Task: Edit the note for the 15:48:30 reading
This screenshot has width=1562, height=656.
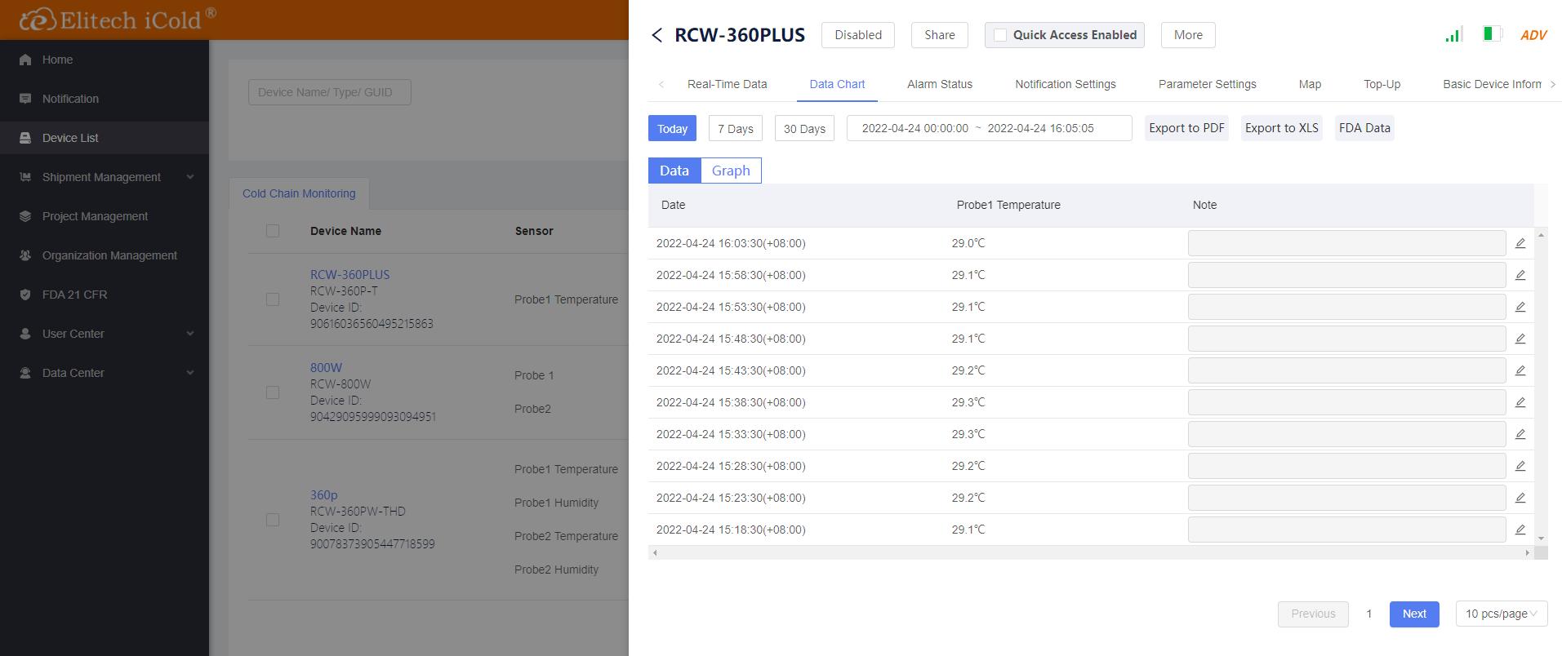Action: (x=1520, y=339)
